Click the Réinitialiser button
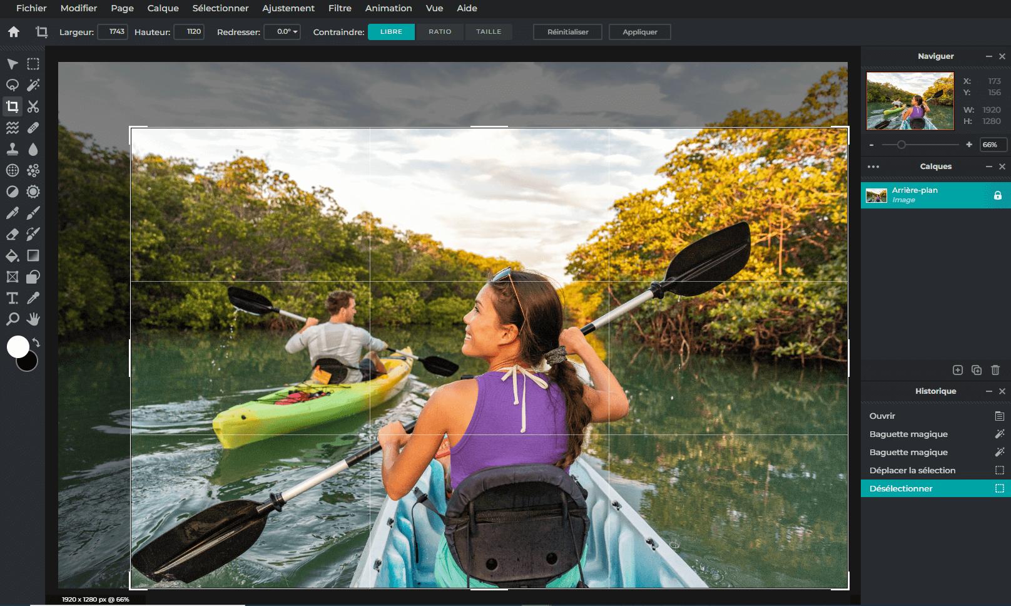Viewport: 1011px width, 606px height. point(567,32)
